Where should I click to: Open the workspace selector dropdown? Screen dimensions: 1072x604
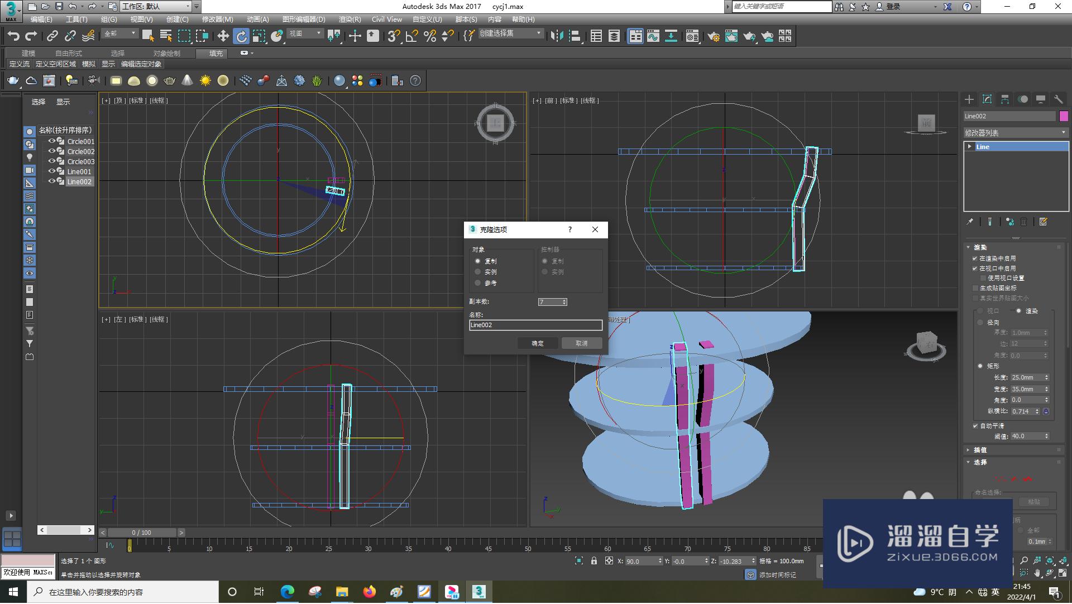click(x=155, y=7)
